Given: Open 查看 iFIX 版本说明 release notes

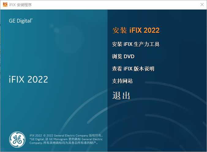Looking at the screenshot, I should 133,69.
